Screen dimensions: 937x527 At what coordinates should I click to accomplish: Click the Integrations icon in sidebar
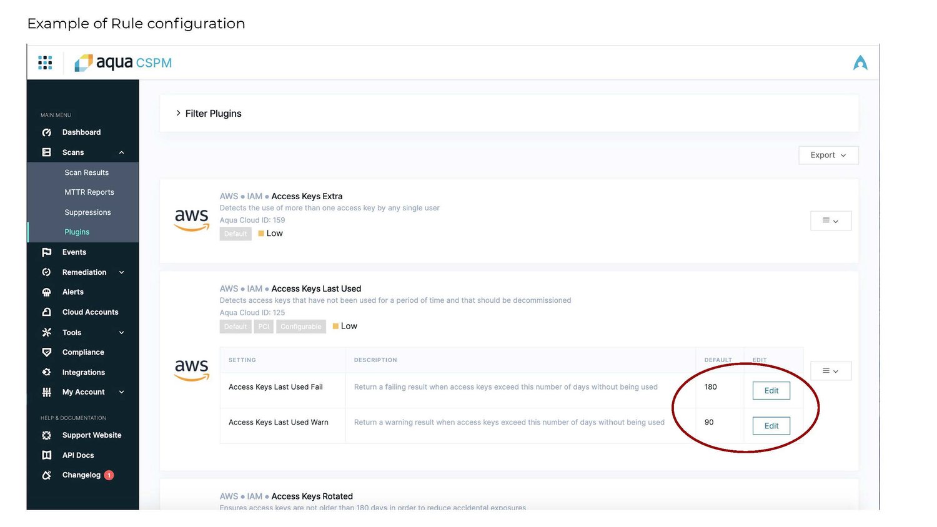coord(46,372)
